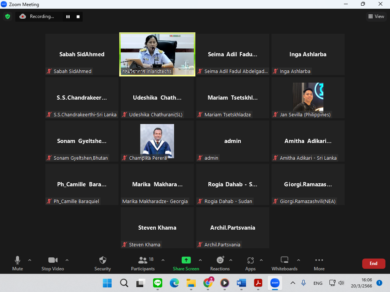
Task: Open the Reactions smiley menu
Action: (220, 263)
